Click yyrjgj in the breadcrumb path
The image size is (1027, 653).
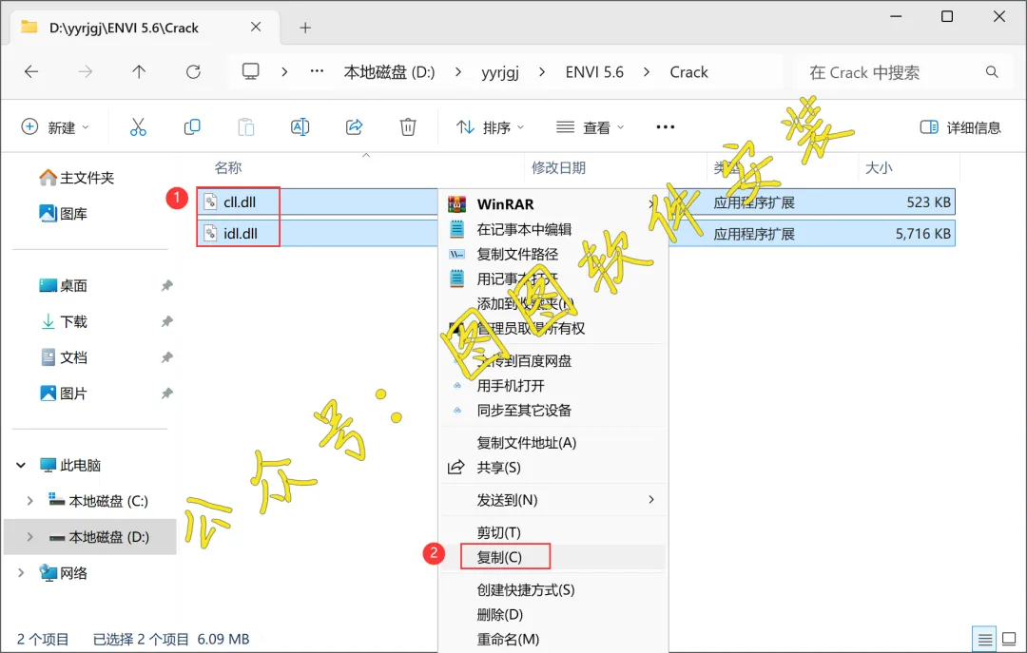coord(500,72)
